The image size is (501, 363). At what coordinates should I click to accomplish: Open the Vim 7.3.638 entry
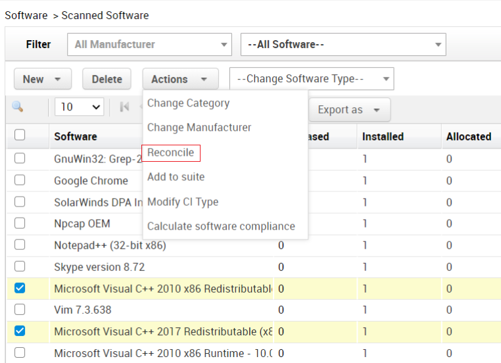pyautogui.click(x=83, y=310)
